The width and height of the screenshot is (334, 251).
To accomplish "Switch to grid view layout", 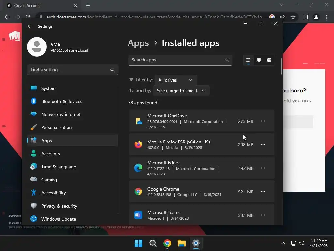I will pos(259,60).
